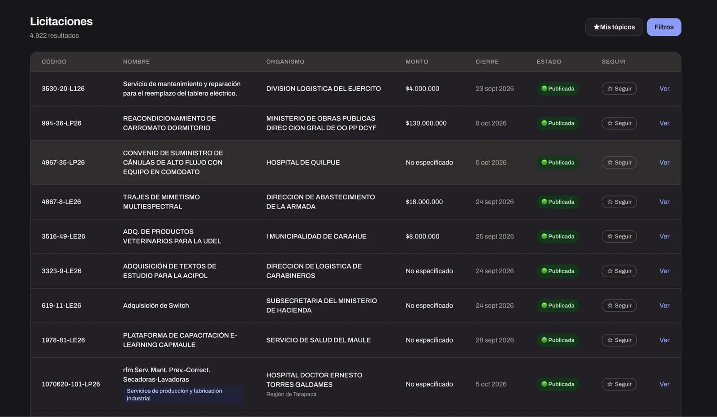Click the Región de Tarapacá label
The height and width of the screenshot is (417, 717).
(x=291, y=394)
